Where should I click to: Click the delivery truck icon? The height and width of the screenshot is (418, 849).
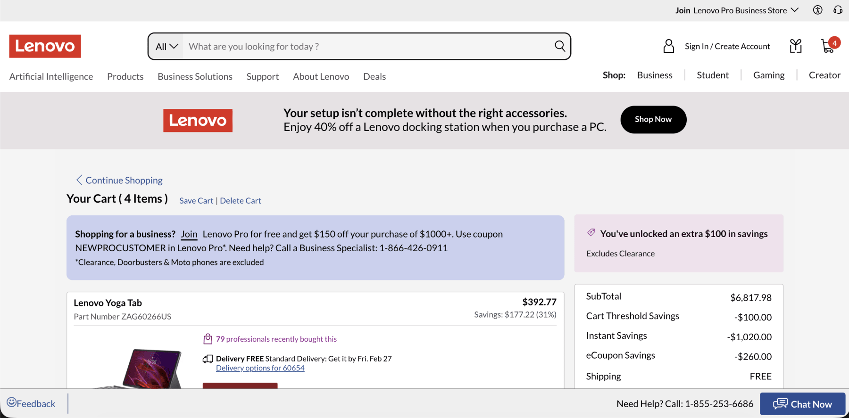[208, 359]
